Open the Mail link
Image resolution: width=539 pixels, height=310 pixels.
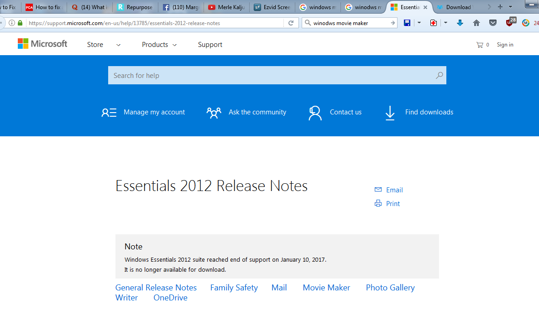click(x=279, y=288)
